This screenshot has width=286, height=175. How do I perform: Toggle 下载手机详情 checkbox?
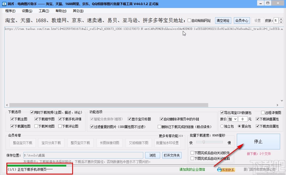(60, 119)
